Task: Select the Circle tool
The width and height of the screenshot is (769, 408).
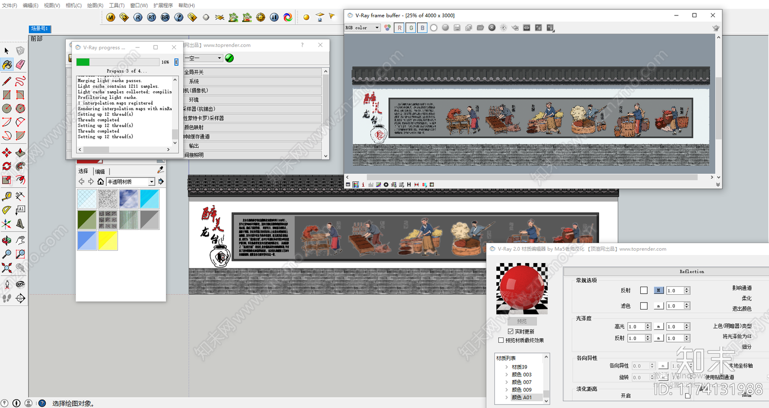Action: 7,108
